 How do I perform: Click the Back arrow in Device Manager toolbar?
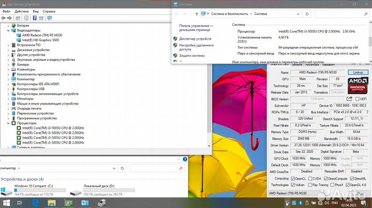pyautogui.click(x=3, y=18)
